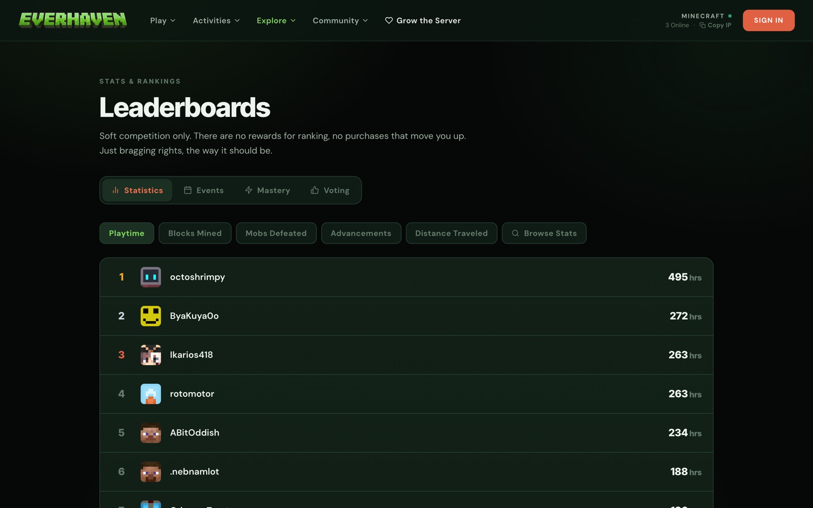Click .nebnamlot's avatar
This screenshot has width=813, height=508.
(x=151, y=472)
